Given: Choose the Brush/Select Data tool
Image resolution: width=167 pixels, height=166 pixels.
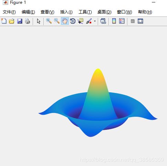Looking at the screenshot, I should (x=89, y=21).
